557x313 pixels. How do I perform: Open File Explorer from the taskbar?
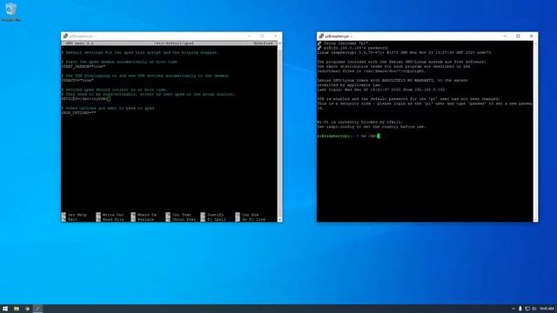17,309
